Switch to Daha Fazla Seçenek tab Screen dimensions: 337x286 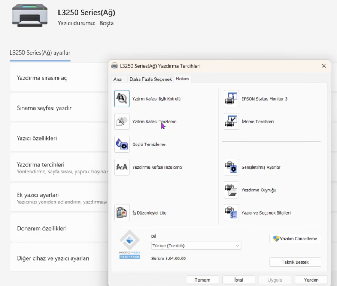[x=151, y=79]
